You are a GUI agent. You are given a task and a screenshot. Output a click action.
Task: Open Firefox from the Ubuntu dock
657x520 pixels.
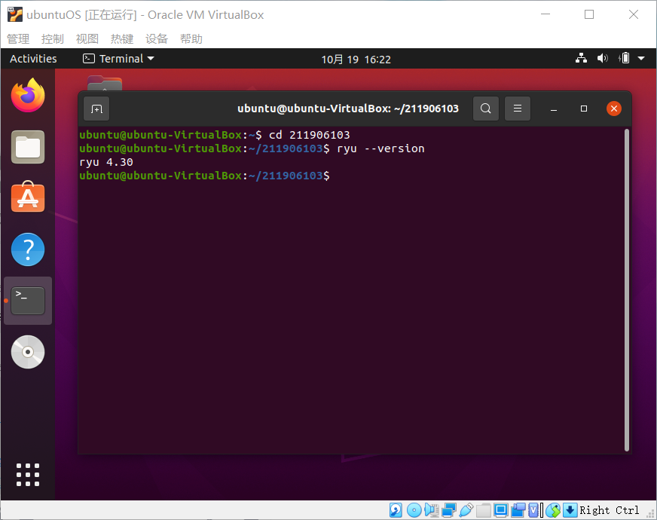(x=28, y=95)
